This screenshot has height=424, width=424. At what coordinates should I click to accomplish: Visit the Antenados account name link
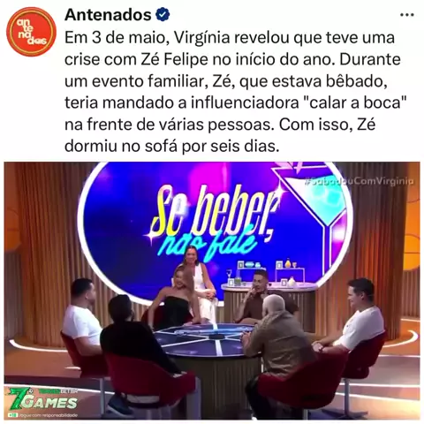coord(108,15)
